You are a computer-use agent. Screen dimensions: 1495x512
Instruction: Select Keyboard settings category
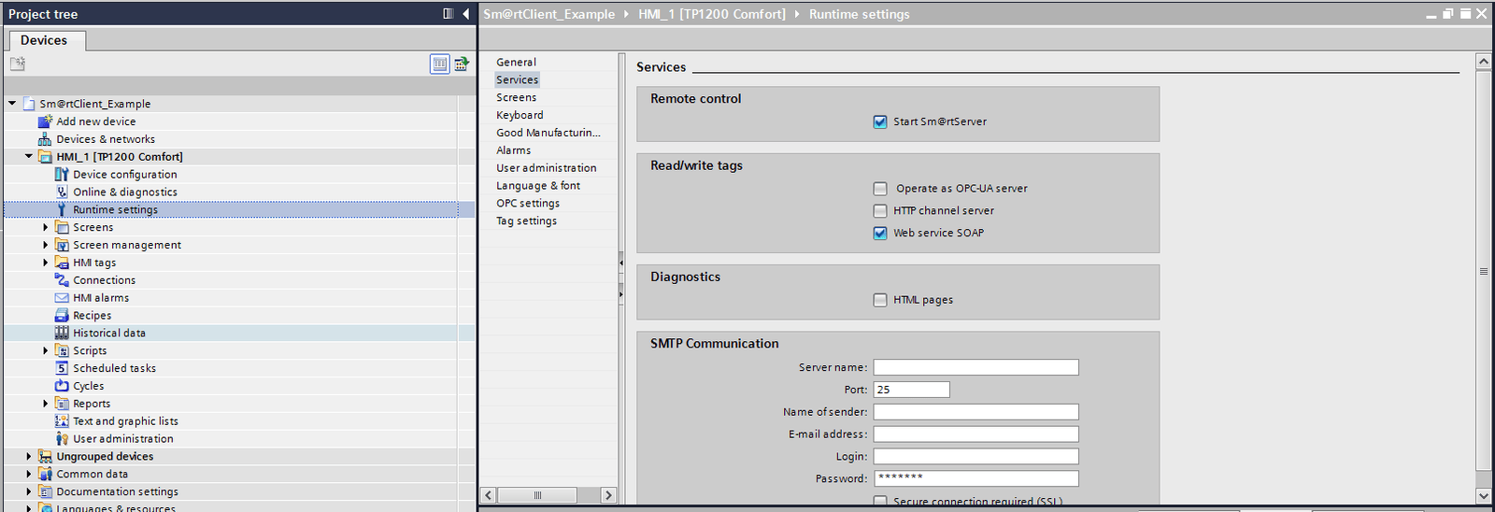pos(520,116)
